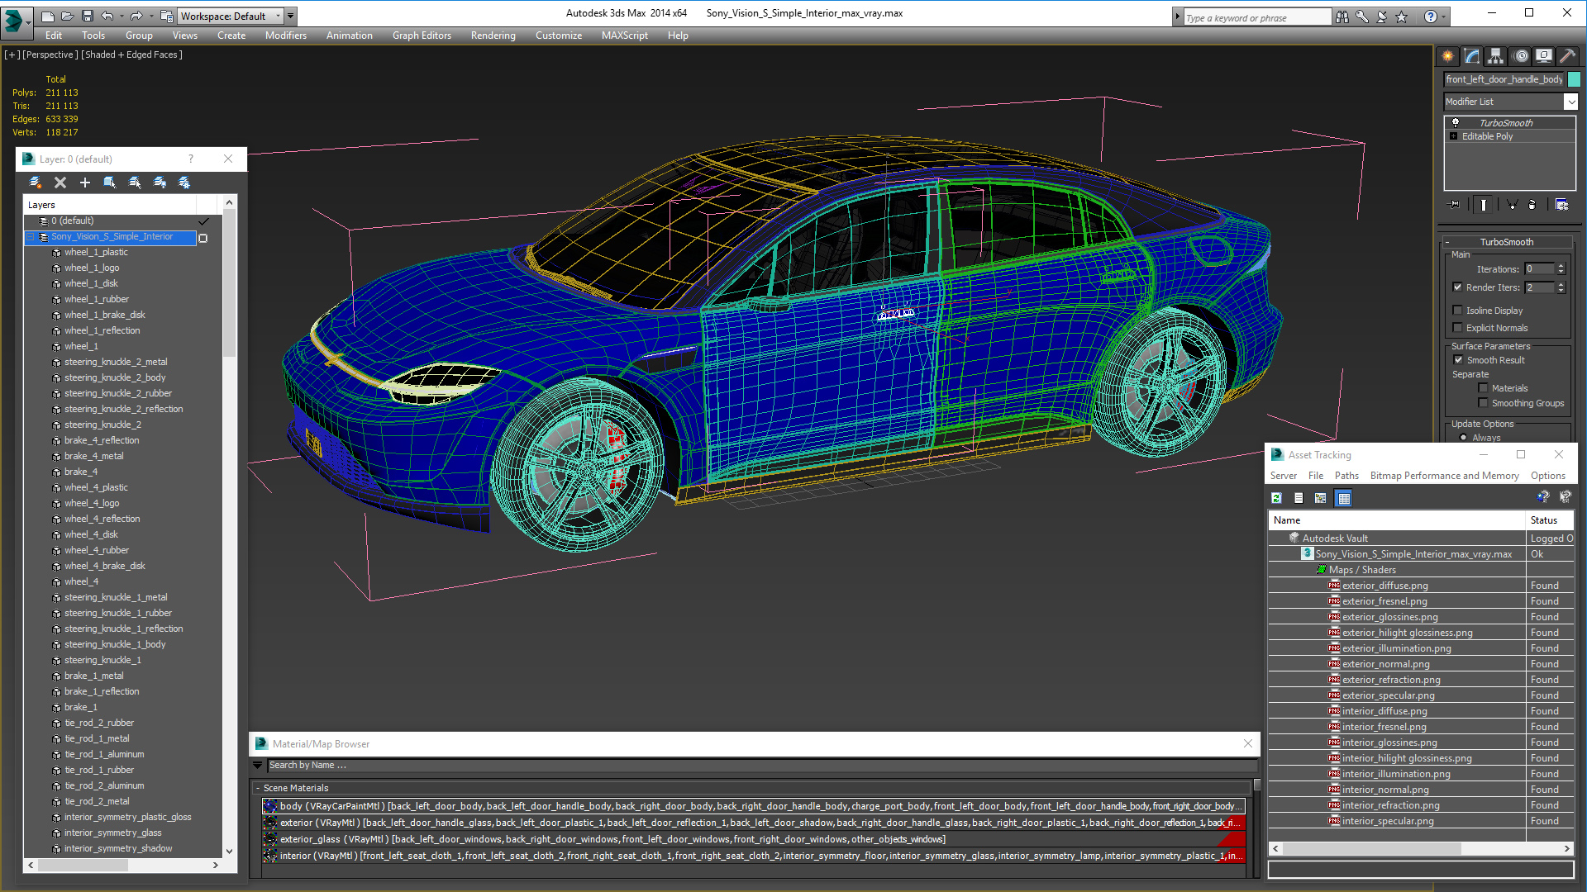Click the Name column header in Asset Tracking
The width and height of the screenshot is (1587, 892).
click(x=1397, y=520)
